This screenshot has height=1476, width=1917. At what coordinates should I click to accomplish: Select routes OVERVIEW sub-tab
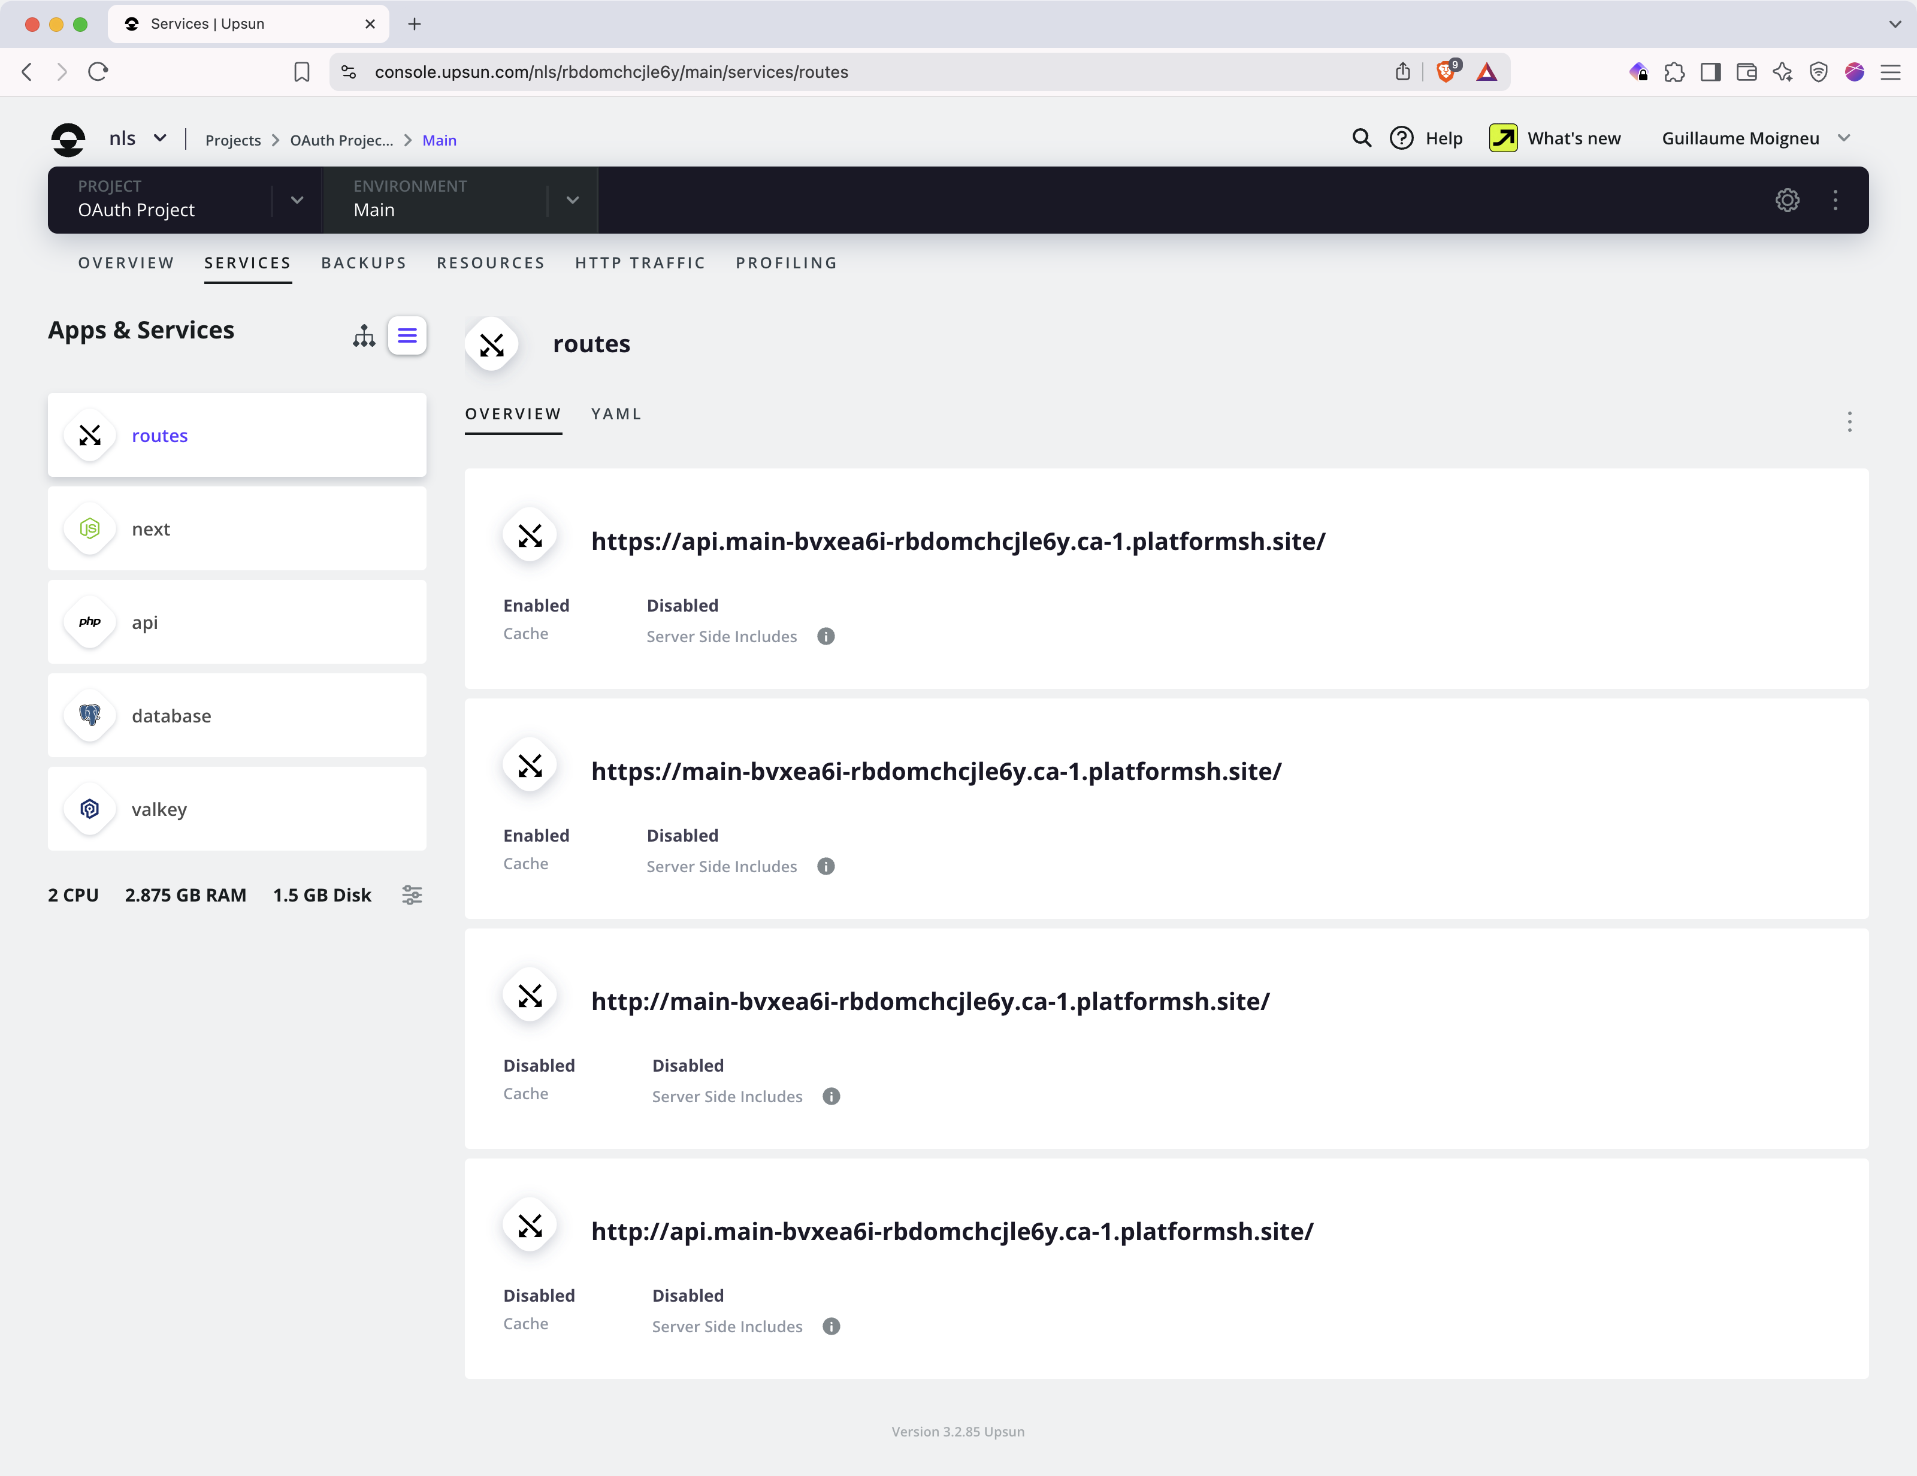pyautogui.click(x=513, y=413)
